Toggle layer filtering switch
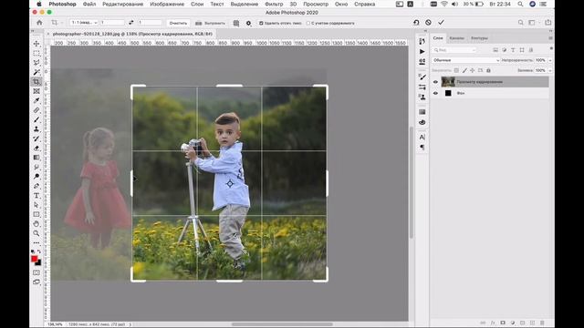 click(x=551, y=48)
